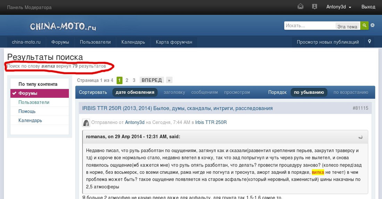Select Форумы content type filter
The width and height of the screenshot is (382, 199).
pos(40,93)
